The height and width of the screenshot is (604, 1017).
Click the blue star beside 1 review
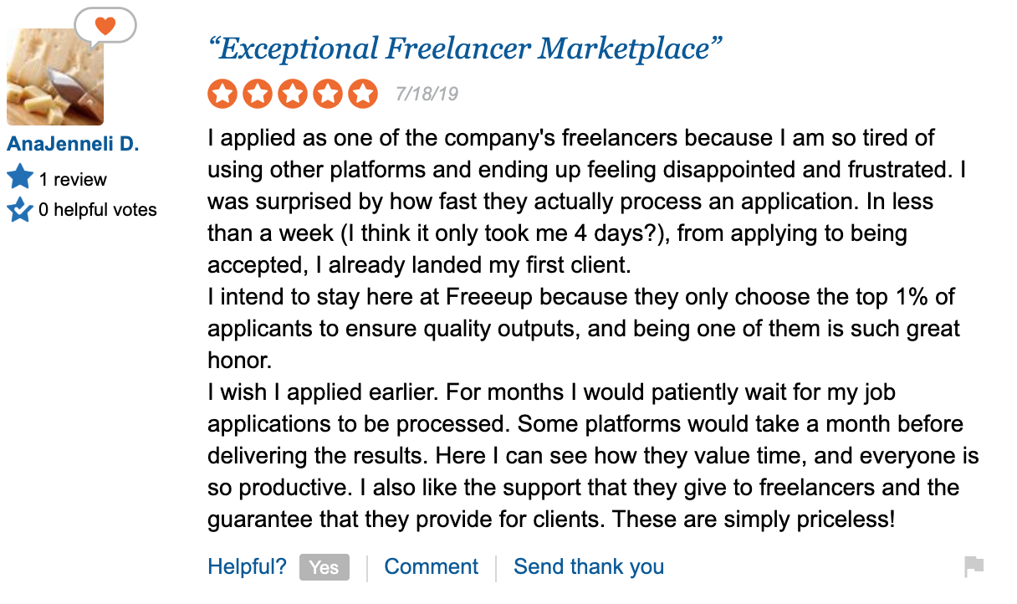[x=20, y=177]
